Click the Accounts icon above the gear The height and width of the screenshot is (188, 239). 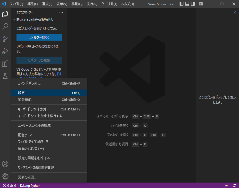pos(5,164)
